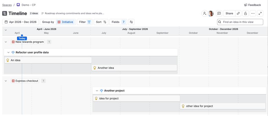Open the Sort options
The height and width of the screenshot is (116, 268).
coord(101,22)
